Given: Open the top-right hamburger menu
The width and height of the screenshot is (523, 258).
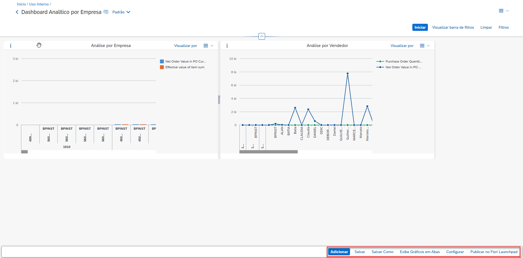Looking at the screenshot, I should pyautogui.click(x=503, y=11).
